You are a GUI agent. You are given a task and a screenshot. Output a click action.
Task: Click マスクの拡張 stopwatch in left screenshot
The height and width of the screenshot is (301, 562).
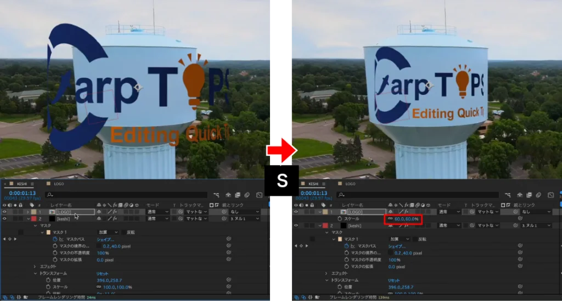click(55, 260)
